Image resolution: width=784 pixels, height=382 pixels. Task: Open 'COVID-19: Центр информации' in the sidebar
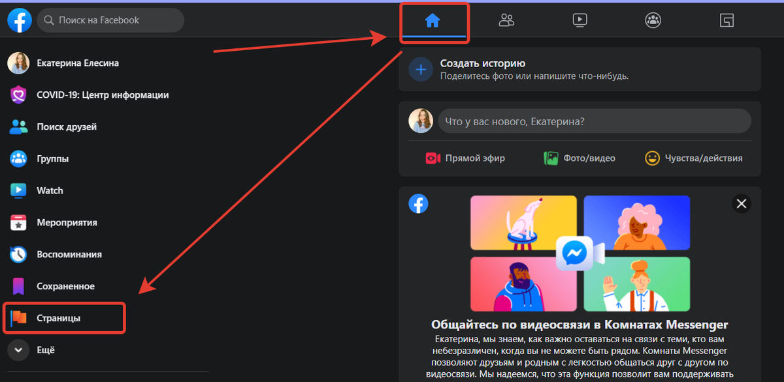coord(101,95)
